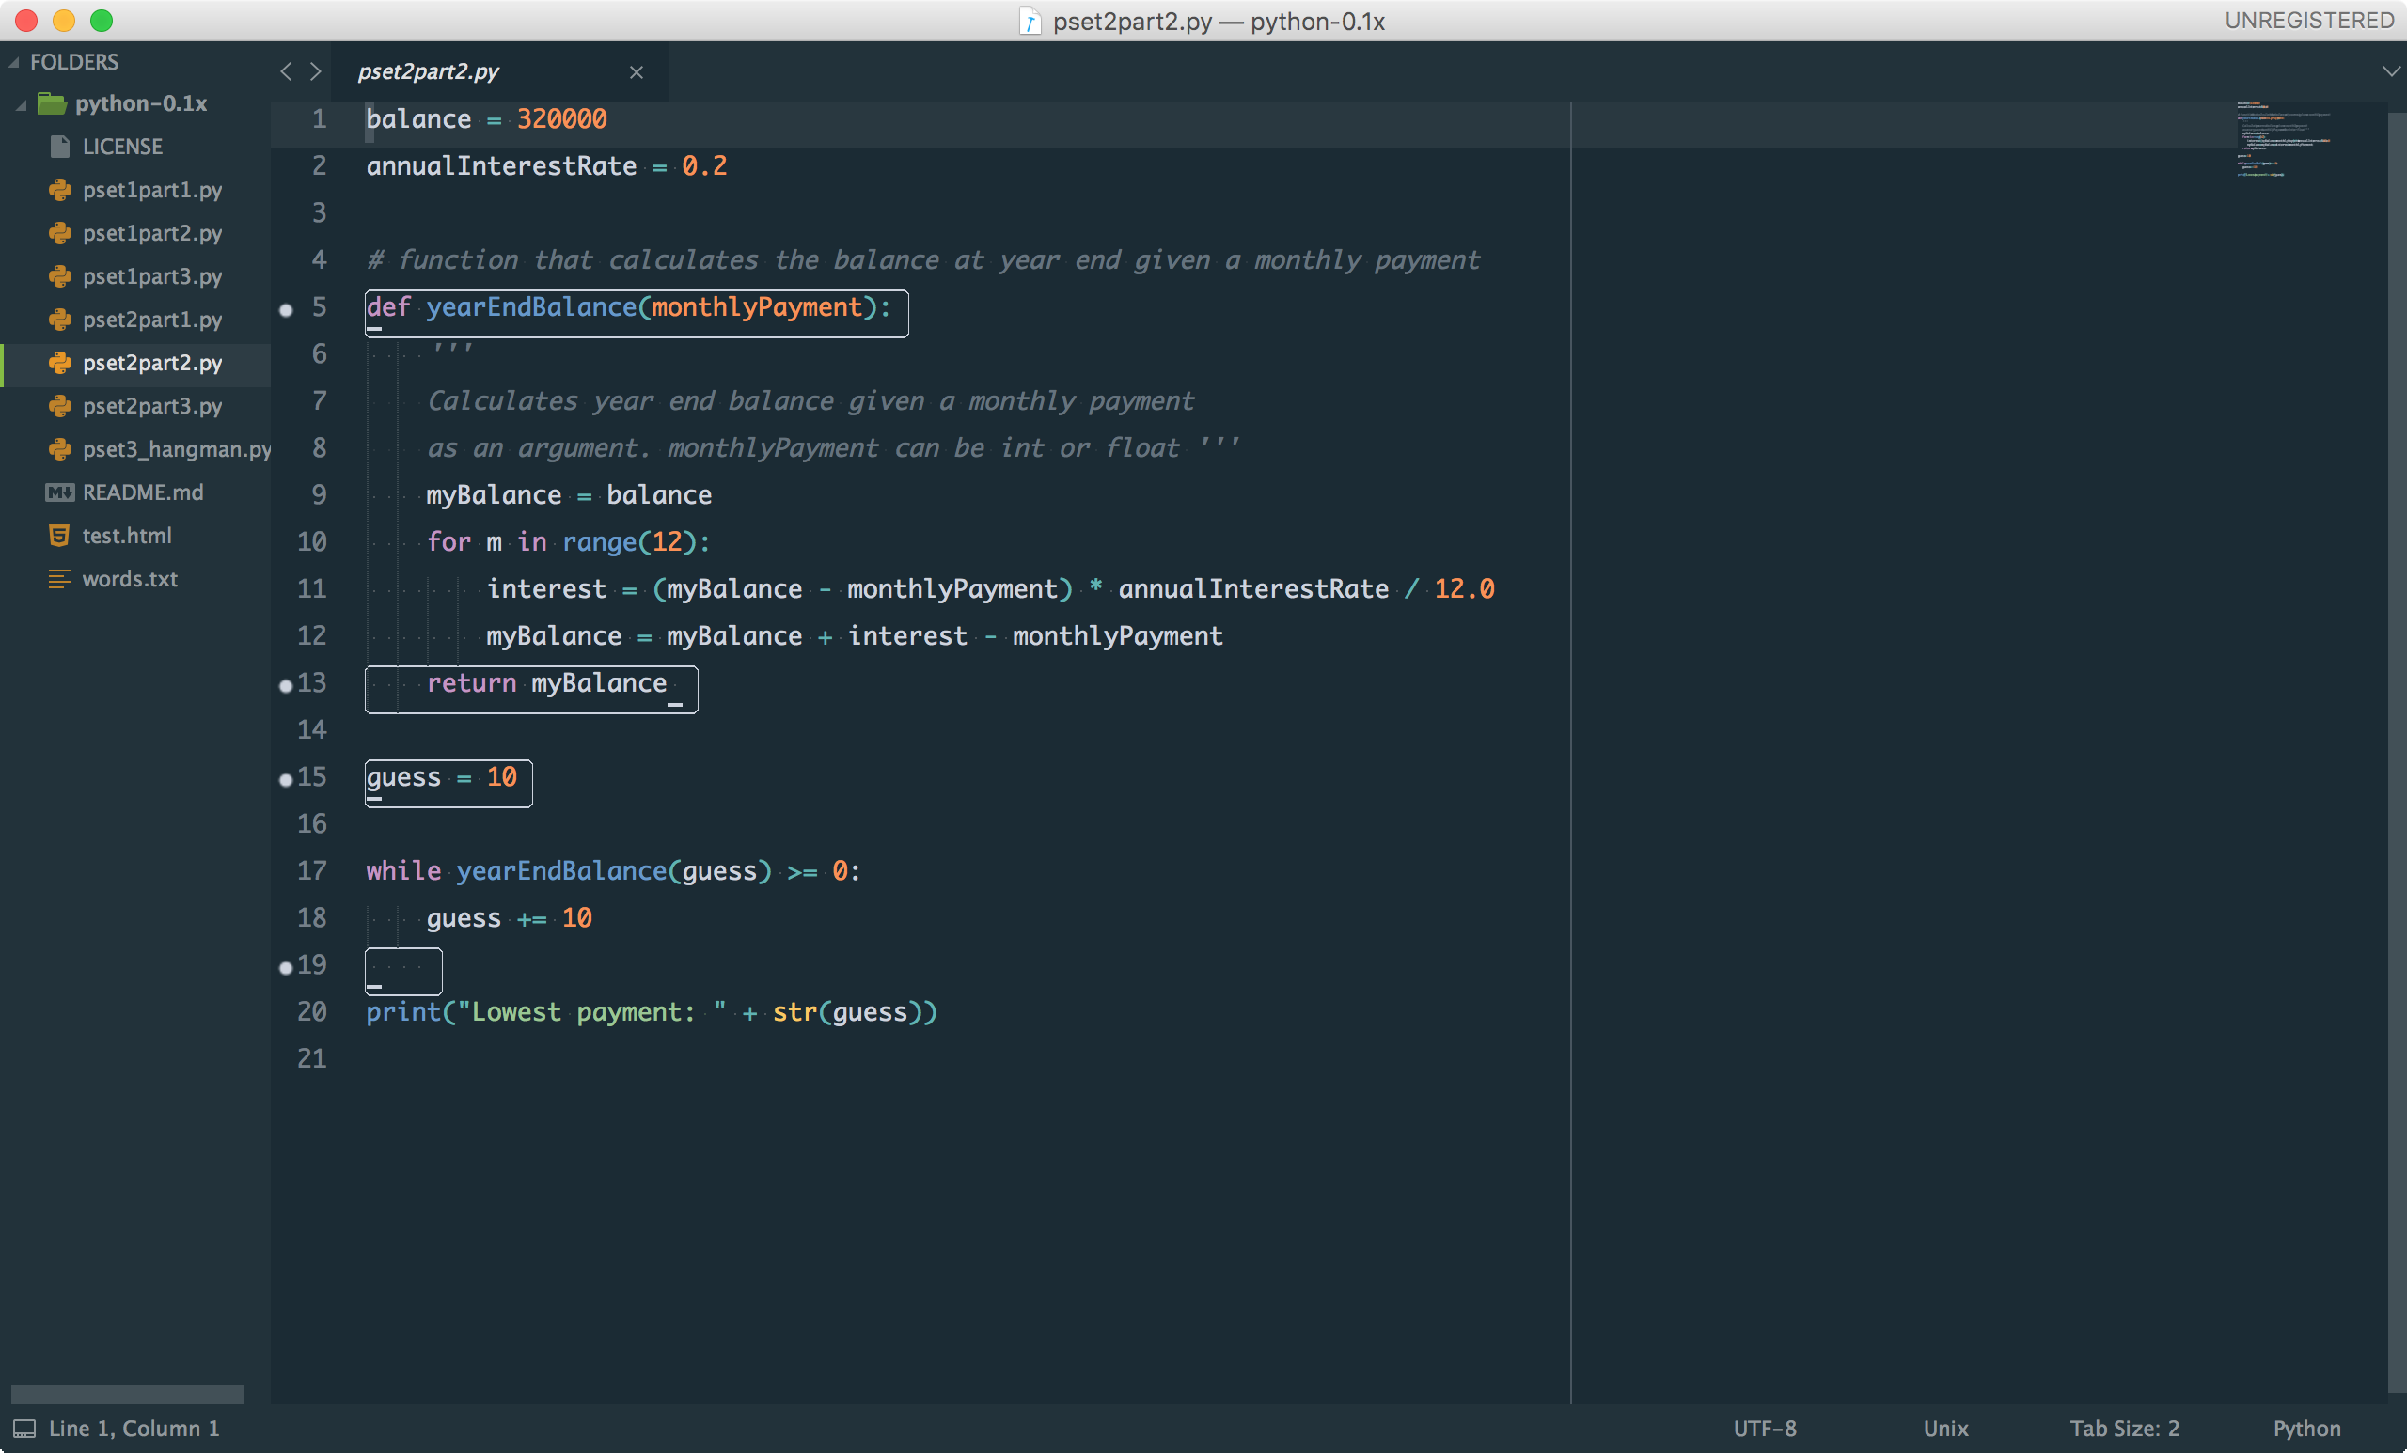The image size is (2407, 1453).
Task: Collapse the FOLDERS section header
Action: pos(14,62)
